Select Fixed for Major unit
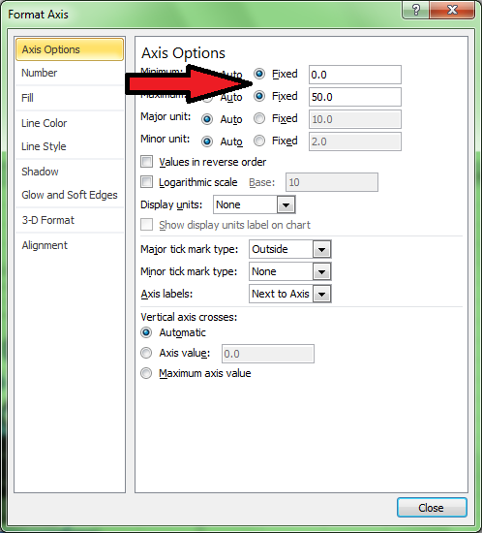Image resolution: width=482 pixels, height=533 pixels. coord(259,118)
